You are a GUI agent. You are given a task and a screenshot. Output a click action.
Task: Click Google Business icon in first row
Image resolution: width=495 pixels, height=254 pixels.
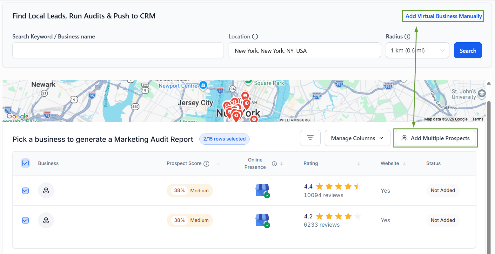(262, 191)
